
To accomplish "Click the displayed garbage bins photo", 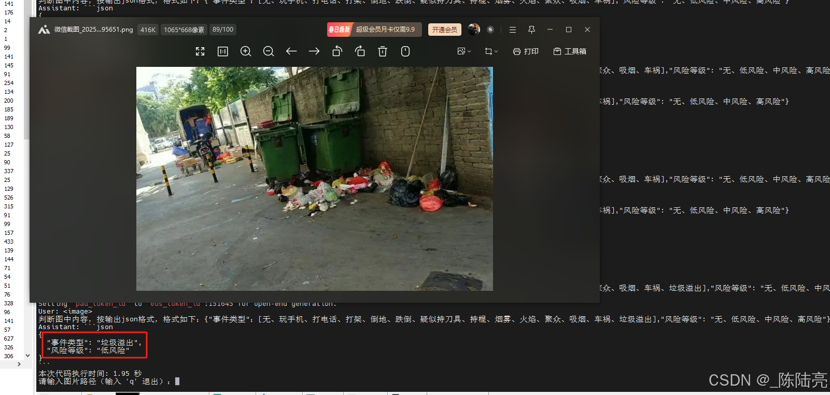I will tap(315, 179).
